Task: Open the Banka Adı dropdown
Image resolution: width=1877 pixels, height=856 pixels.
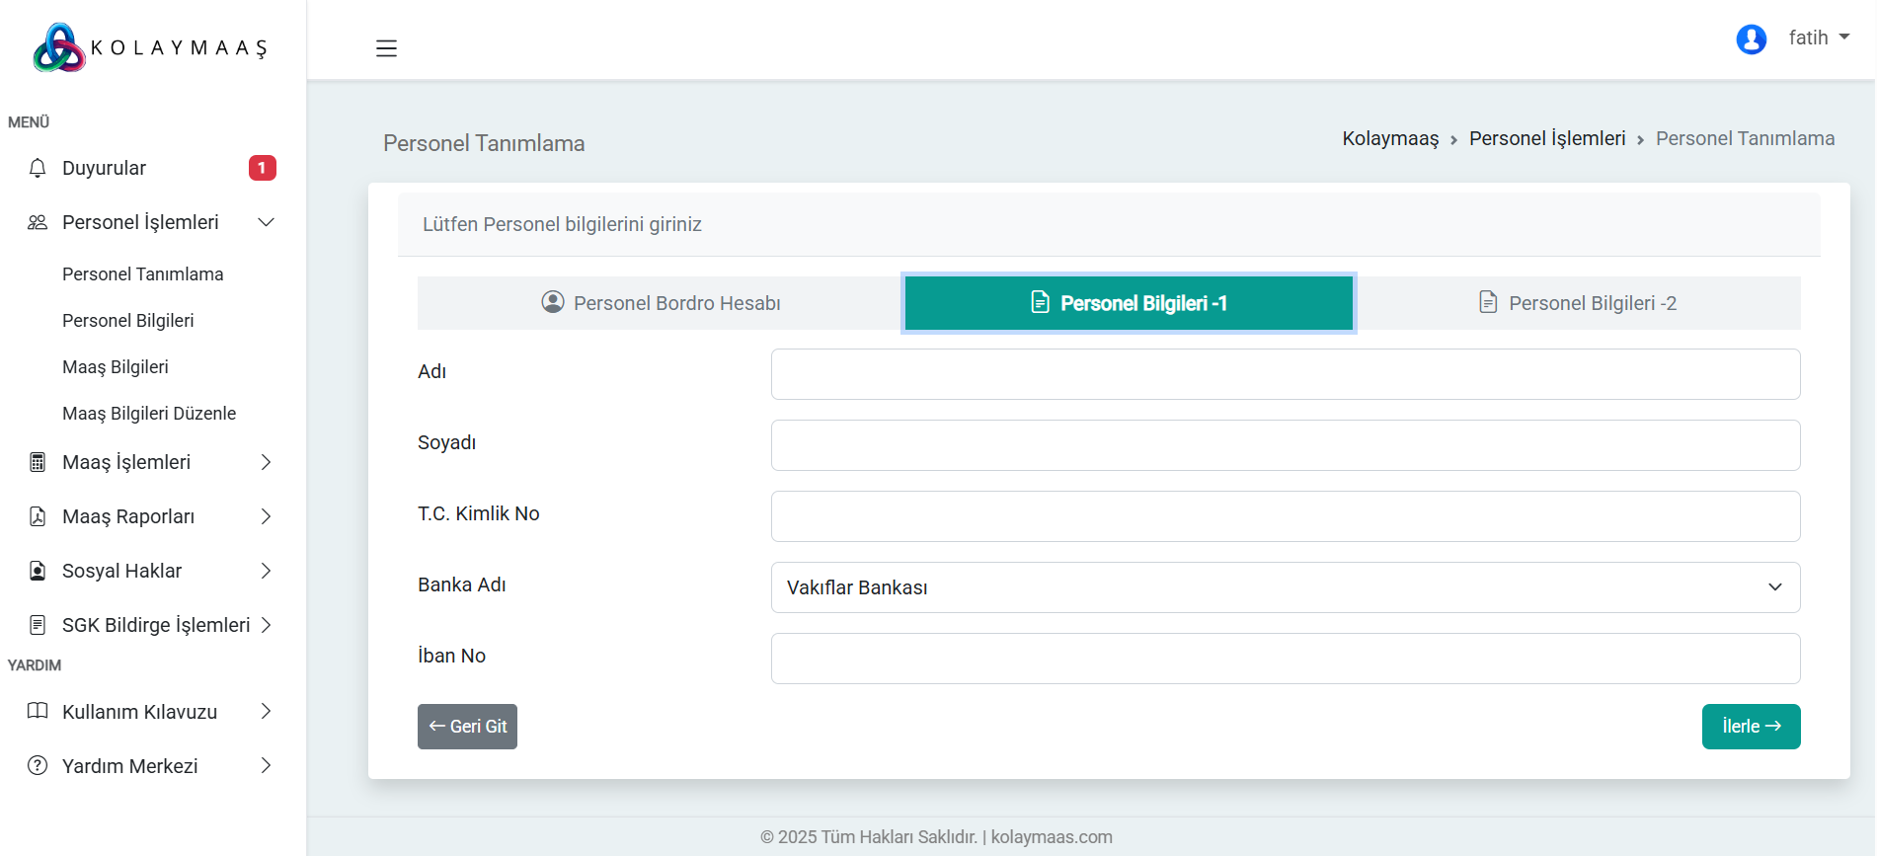Action: 1285,587
